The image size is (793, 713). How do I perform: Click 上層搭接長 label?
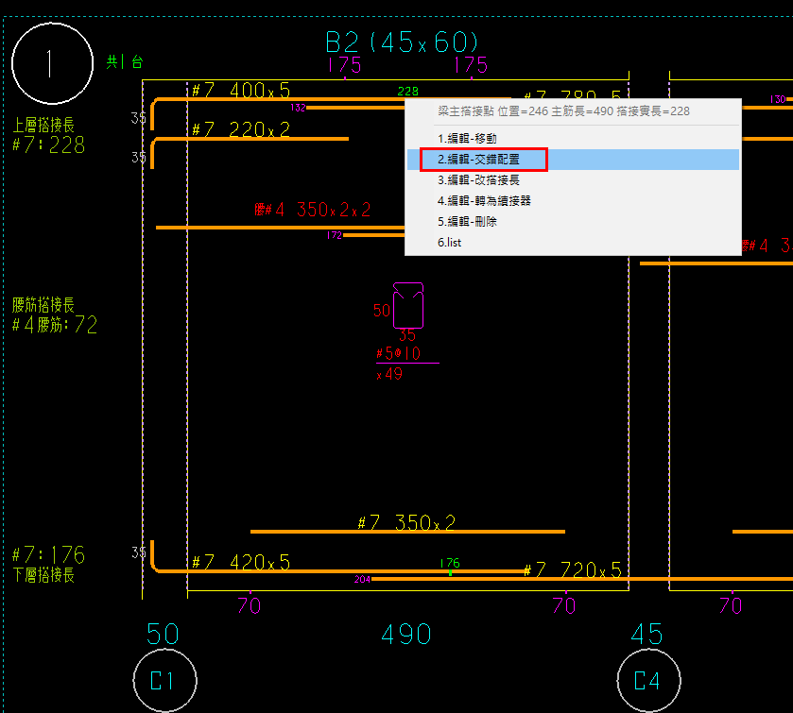43,125
